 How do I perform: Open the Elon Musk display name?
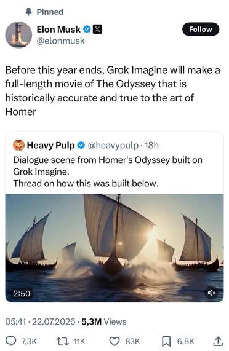[58, 30]
